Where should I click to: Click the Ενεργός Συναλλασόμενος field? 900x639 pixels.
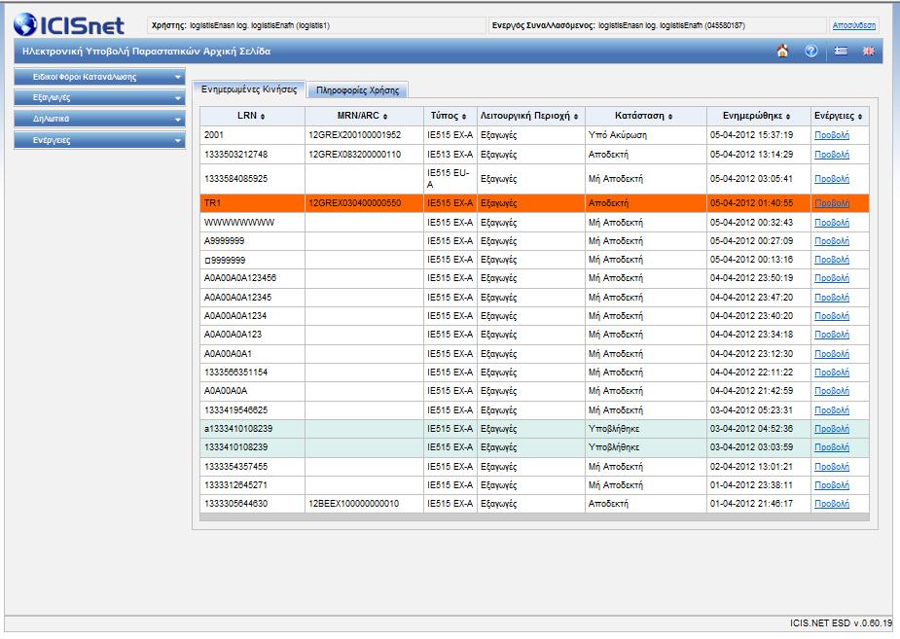point(657,25)
